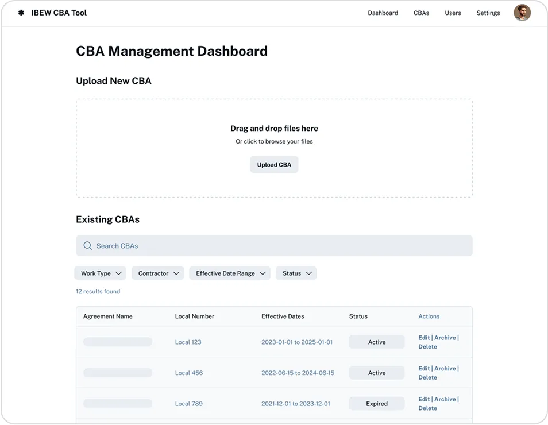The width and height of the screenshot is (548, 425).
Task: Archive the Local 789 agreement
Action: 445,399
